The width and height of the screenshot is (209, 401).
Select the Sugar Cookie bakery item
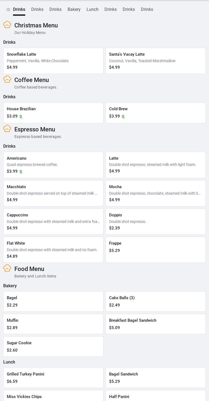coord(53,346)
